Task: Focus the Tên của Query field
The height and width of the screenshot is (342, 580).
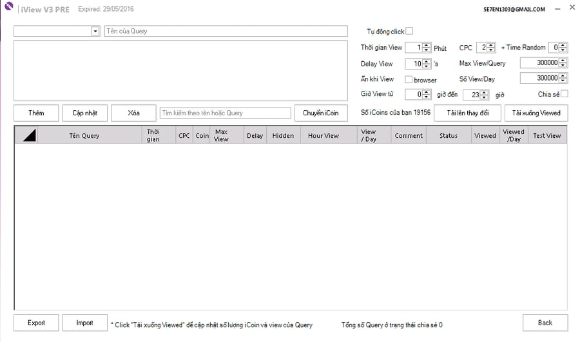Action: pyautogui.click(x=226, y=31)
